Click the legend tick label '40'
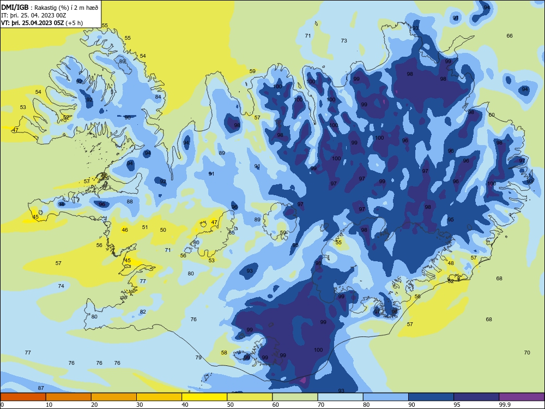This screenshot has width=545, height=409. point(185,405)
